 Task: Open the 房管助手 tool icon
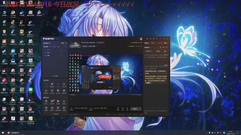tap(52, 109)
